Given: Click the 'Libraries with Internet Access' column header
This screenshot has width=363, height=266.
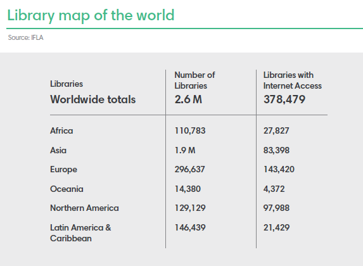Looking at the screenshot, I should point(293,80).
